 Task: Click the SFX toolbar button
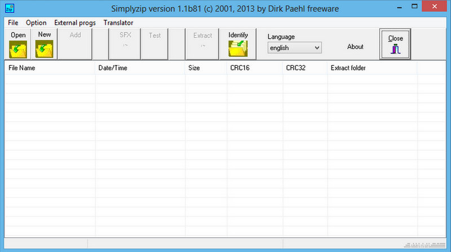coord(125,44)
